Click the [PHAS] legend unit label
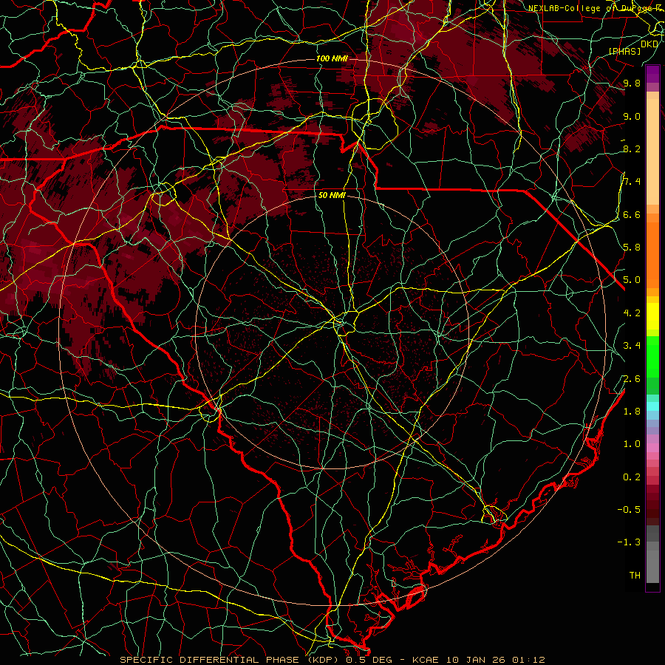Image resolution: width=665 pixels, height=665 pixels. point(625,51)
